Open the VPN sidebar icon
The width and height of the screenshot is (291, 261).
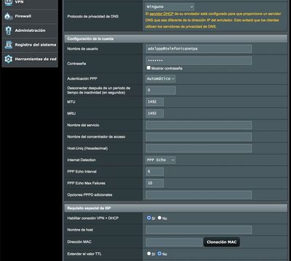(x=8, y=2)
